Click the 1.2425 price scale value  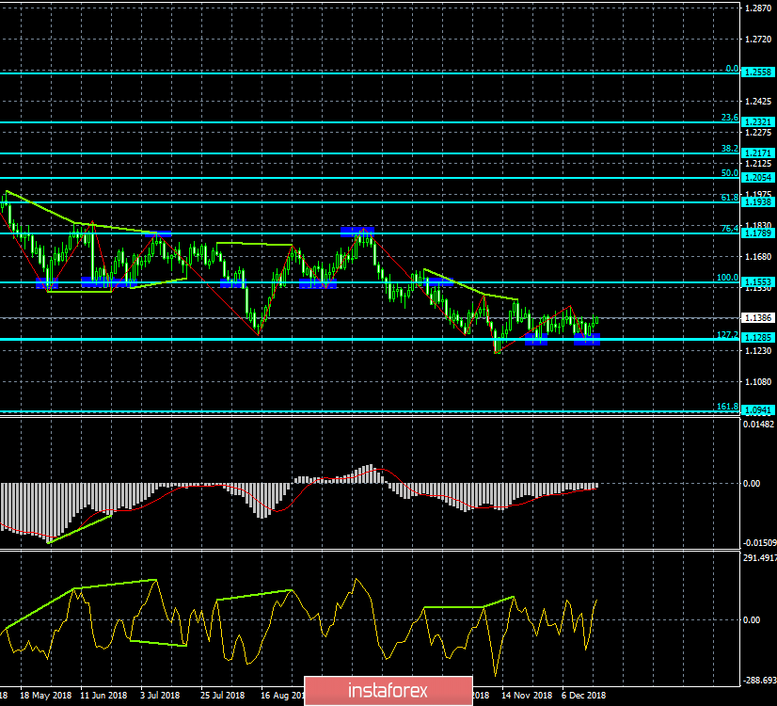[758, 101]
